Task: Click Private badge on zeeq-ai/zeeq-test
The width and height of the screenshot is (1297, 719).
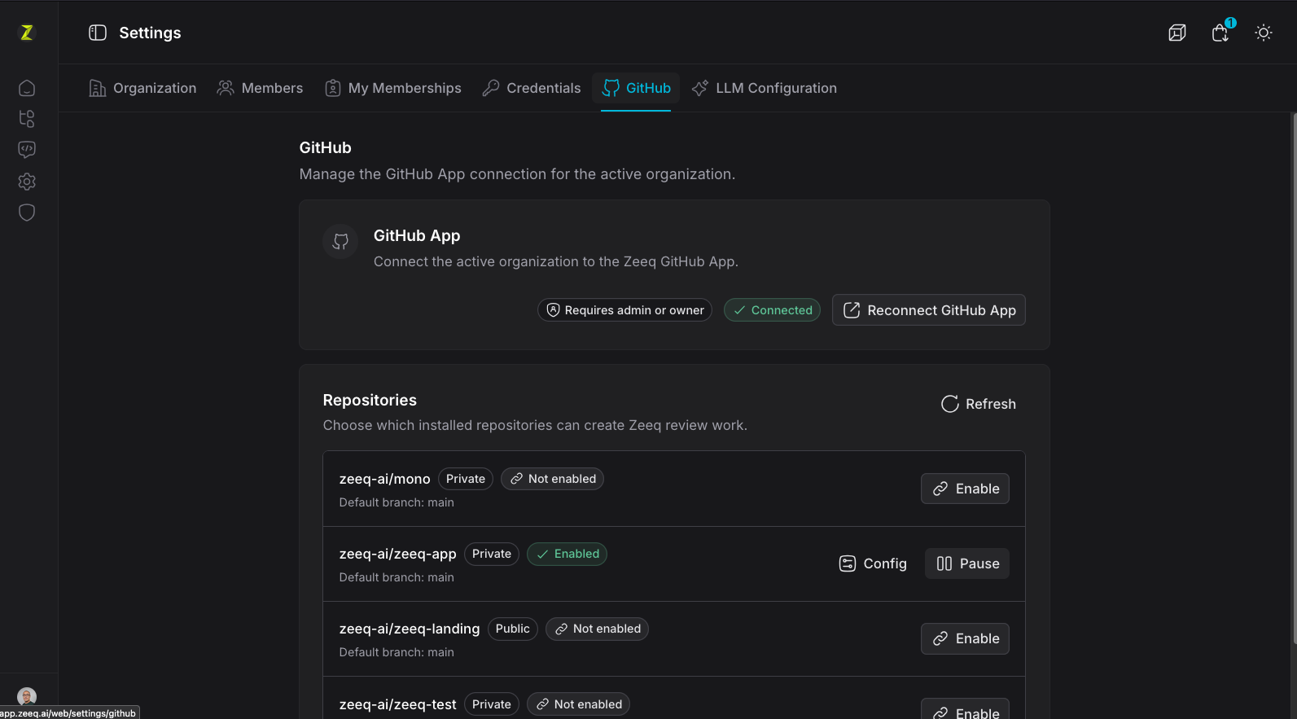Action: pos(492,704)
